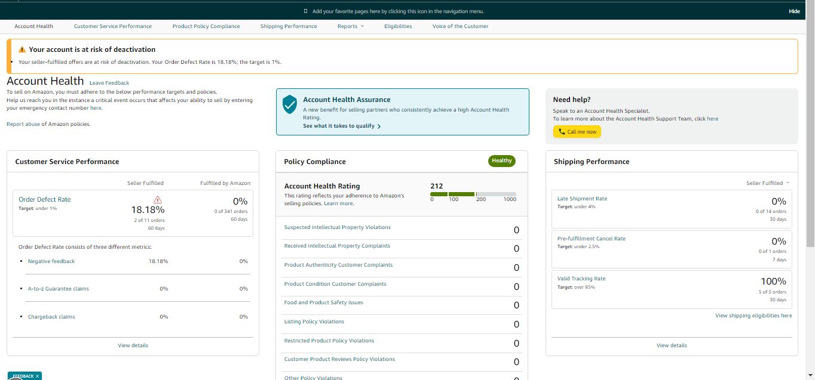The height and width of the screenshot is (380, 815).
Task: Hide the favorite pages banner
Action: point(794,11)
